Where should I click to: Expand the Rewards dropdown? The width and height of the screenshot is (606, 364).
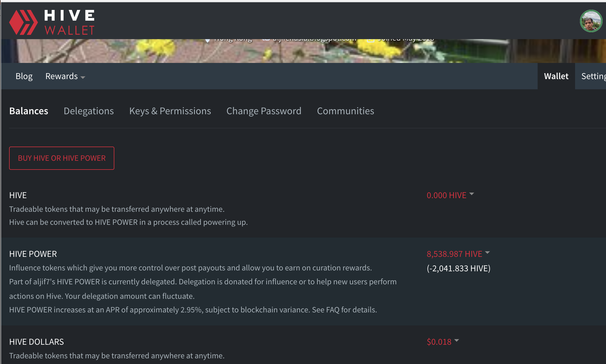65,76
